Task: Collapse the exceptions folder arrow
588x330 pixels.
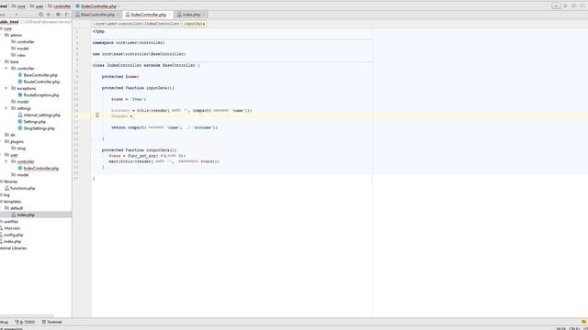Action: 6,88
